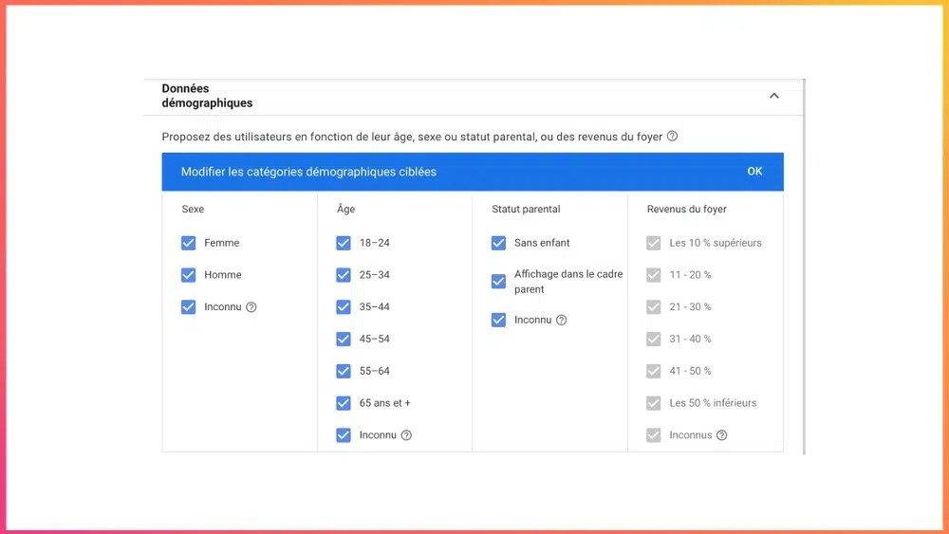Image resolution: width=949 pixels, height=534 pixels.
Task: Click help icon beside Inconnu in Sexe column
Action: coord(251,307)
